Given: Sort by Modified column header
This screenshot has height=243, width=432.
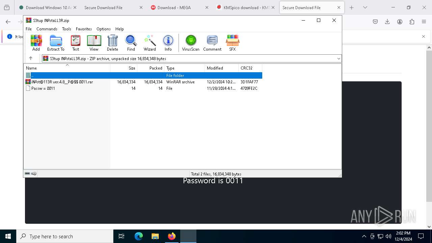Looking at the screenshot, I should point(222,68).
